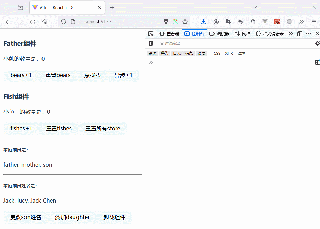This screenshot has width=320, height=229.
Task: Switch to the 查看器 inspector tab
Action: 169,34
